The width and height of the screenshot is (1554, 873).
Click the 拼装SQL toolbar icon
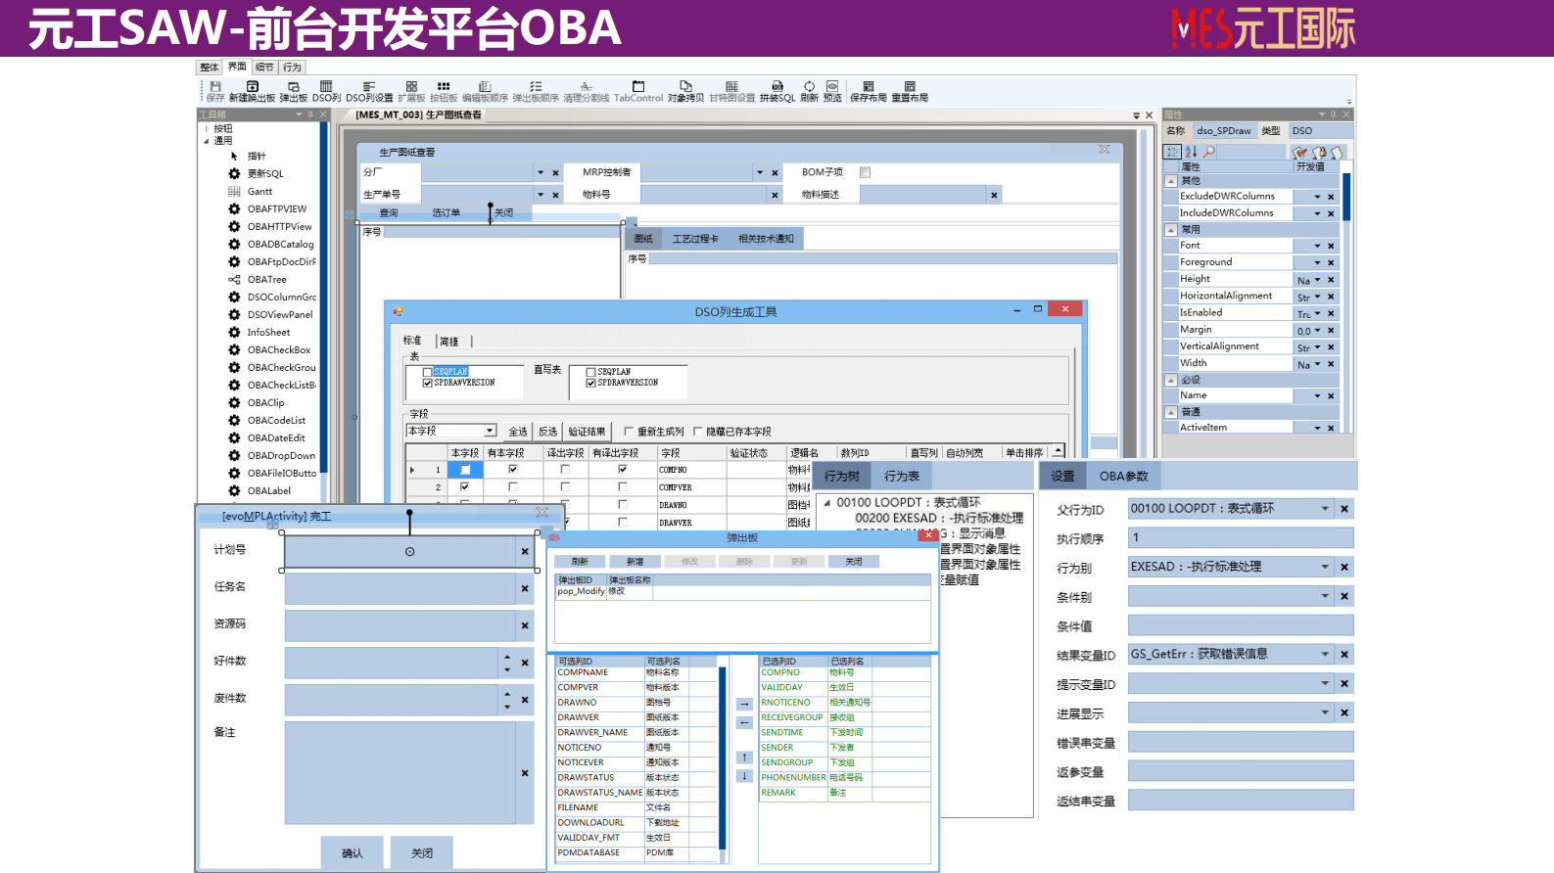click(x=777, y=92)
